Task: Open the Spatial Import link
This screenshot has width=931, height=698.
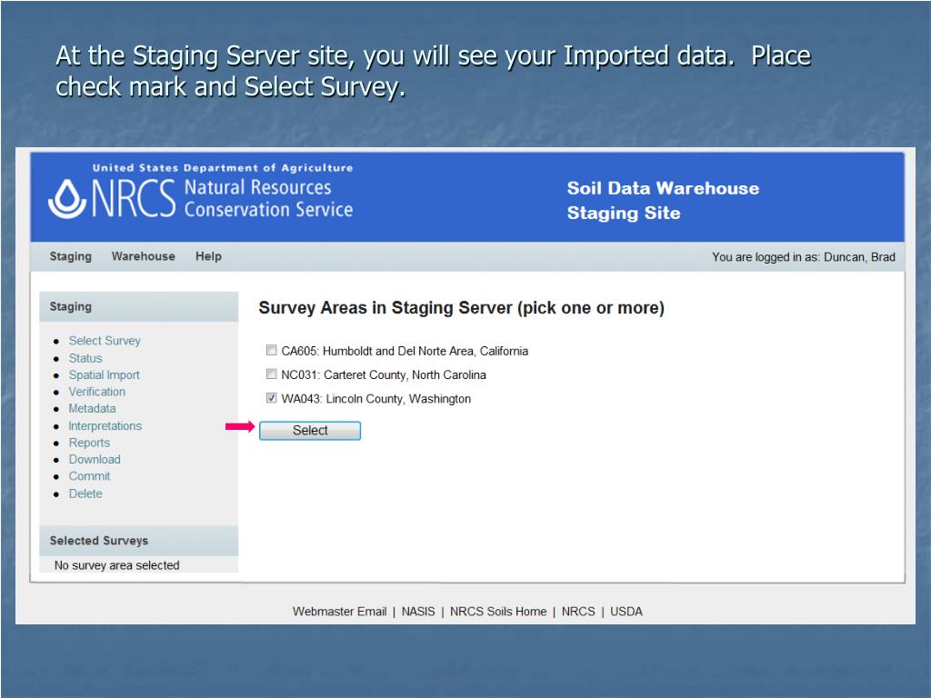Action: 104,375
